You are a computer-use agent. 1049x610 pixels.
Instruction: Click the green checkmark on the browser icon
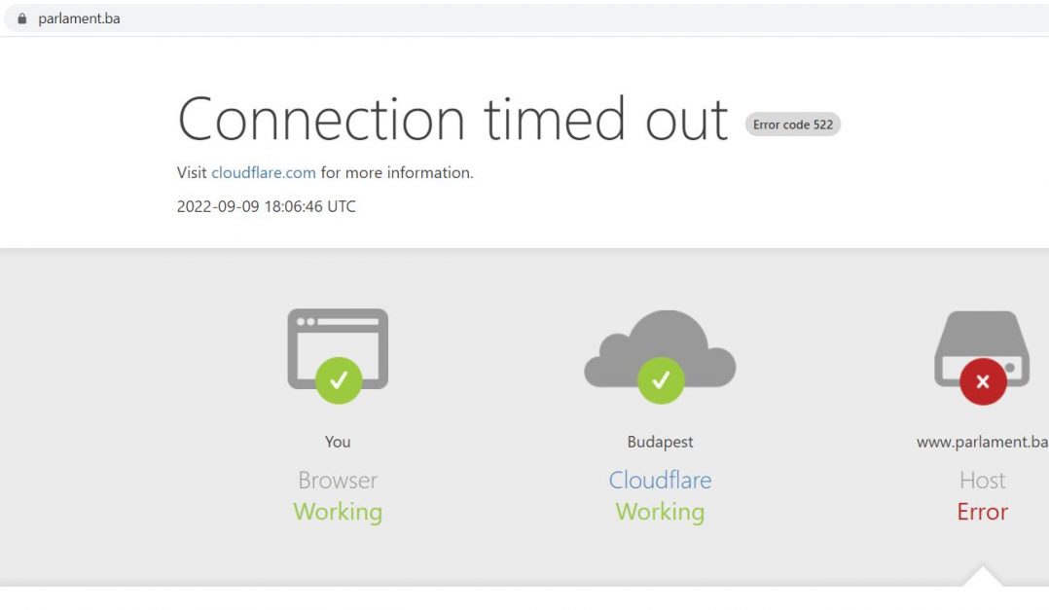coord(339,379)
